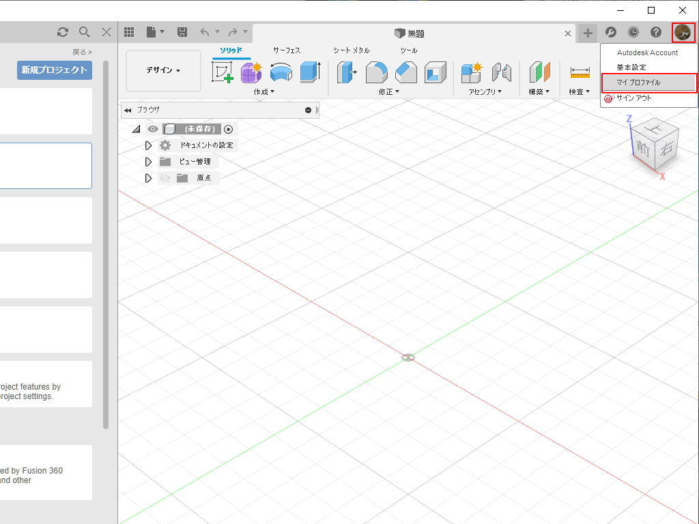Open the 構築 dropdown menu

[539, 92]
